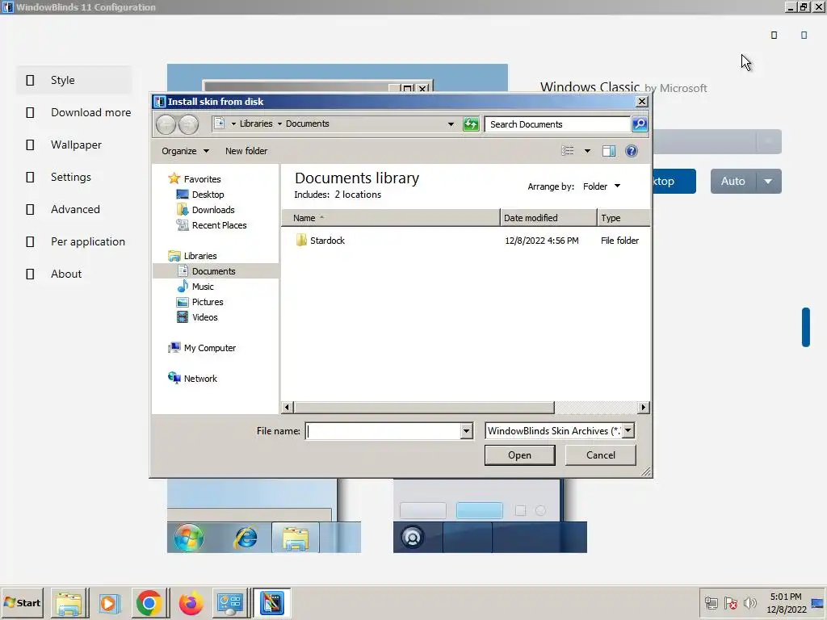Show the preview pane icon
The height and width of the screenshot is (620, 827).
click(609, 151)
